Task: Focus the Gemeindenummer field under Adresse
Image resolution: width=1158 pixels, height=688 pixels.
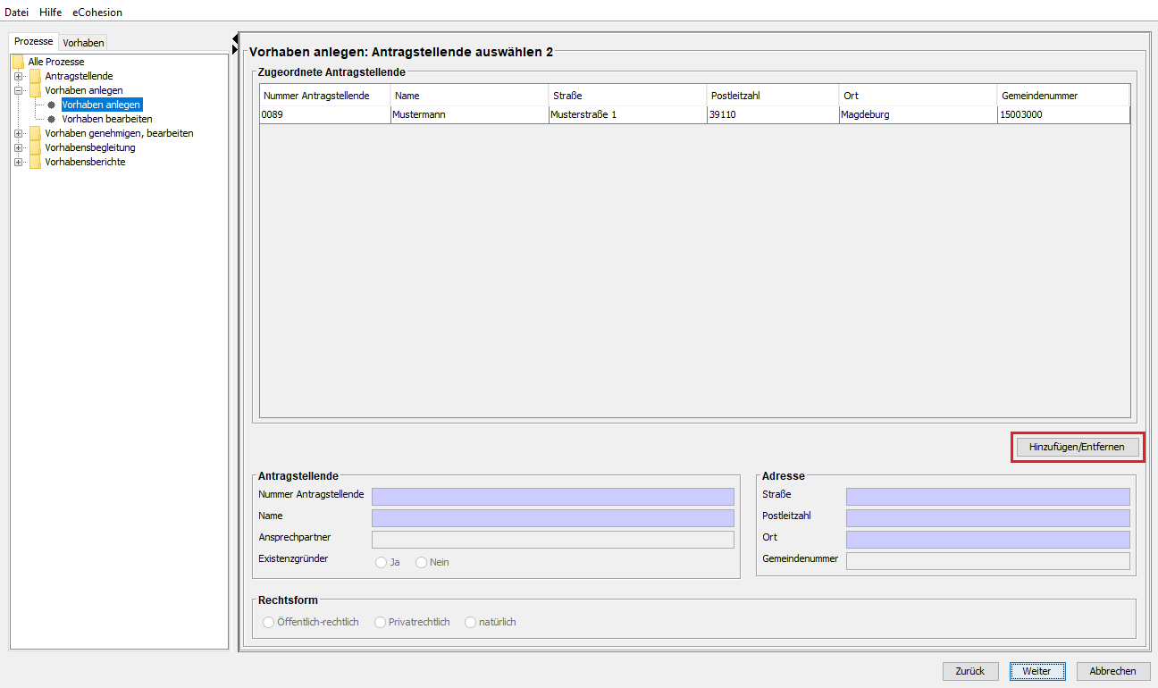Action: (988, 561)
